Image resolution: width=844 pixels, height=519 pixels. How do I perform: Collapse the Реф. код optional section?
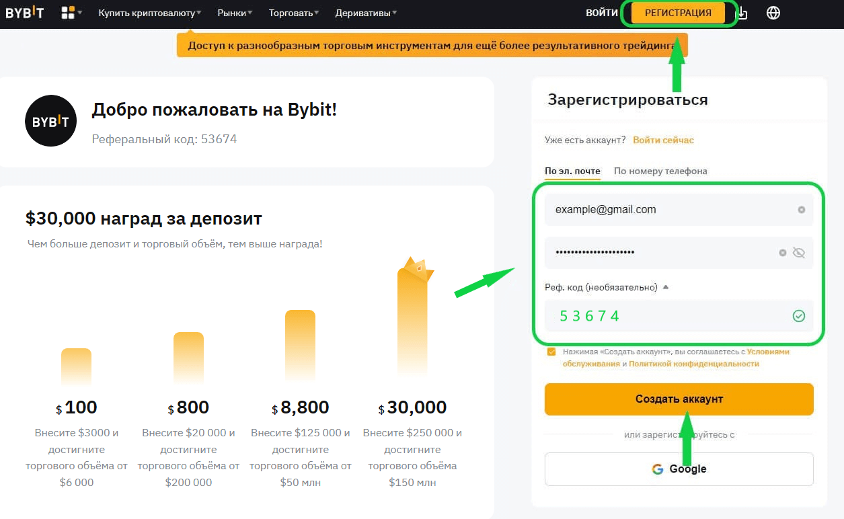pos(666,287)
